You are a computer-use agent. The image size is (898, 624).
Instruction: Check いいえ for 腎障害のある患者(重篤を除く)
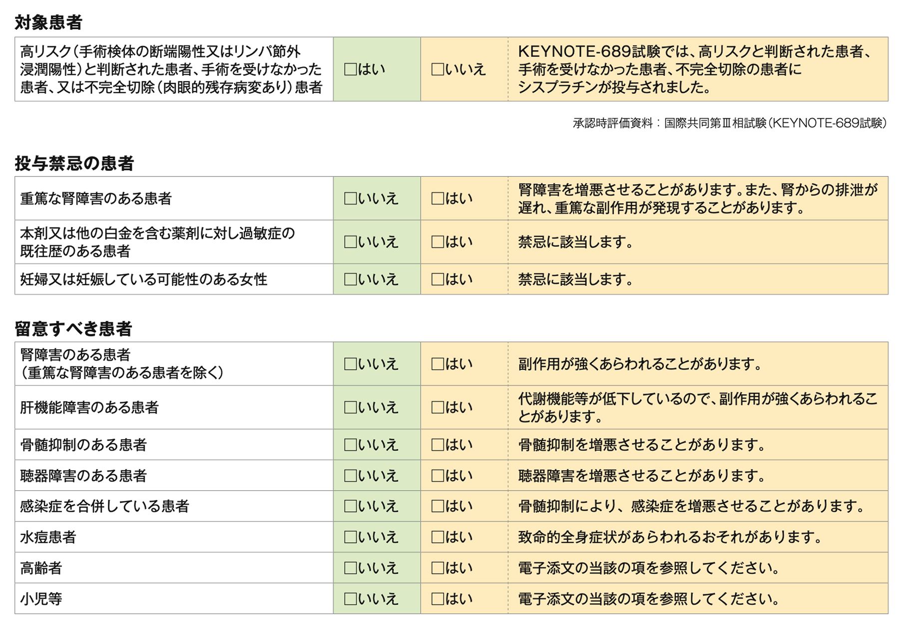(351, 364)
